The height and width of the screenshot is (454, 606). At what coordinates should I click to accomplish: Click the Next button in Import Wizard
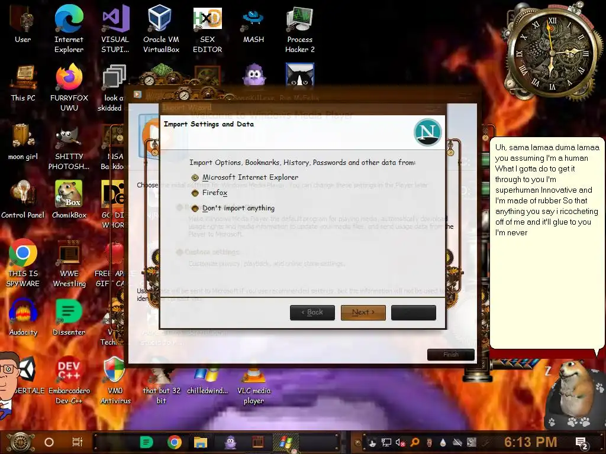coord(363,312)
